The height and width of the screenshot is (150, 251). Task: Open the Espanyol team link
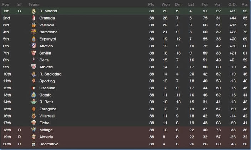(x=48, y=39)
